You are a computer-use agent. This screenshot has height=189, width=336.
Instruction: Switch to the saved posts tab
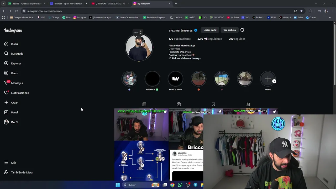tap(213, 104)
